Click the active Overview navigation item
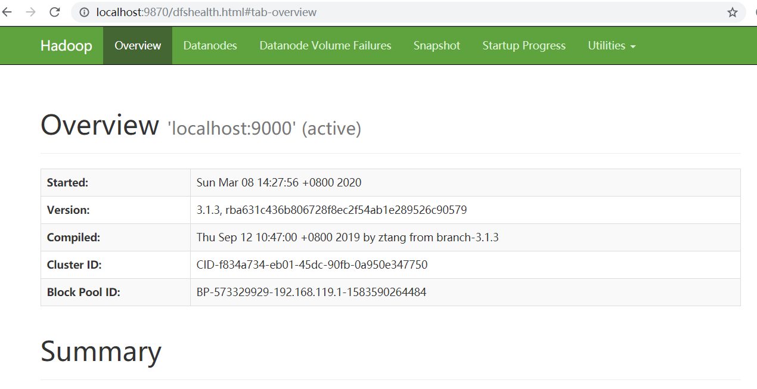757x389 pixels. [x=138, y=45]
